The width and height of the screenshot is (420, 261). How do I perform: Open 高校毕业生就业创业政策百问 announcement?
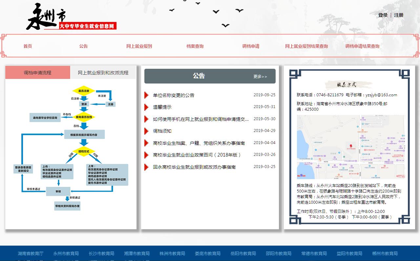(x=197, y=155)
